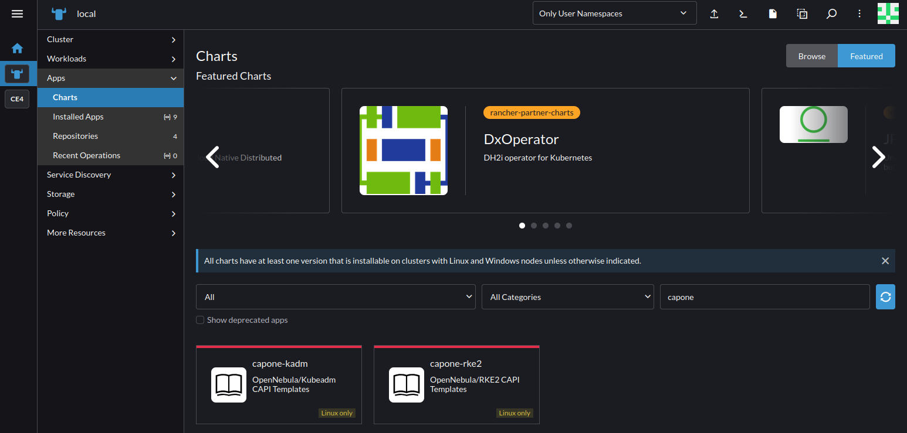Open Installed Apps in the sidebar

(110, 117)
